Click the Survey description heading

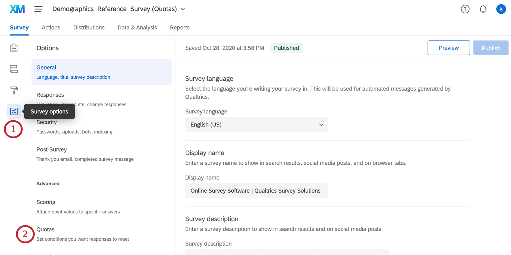(x=212, y=219)
